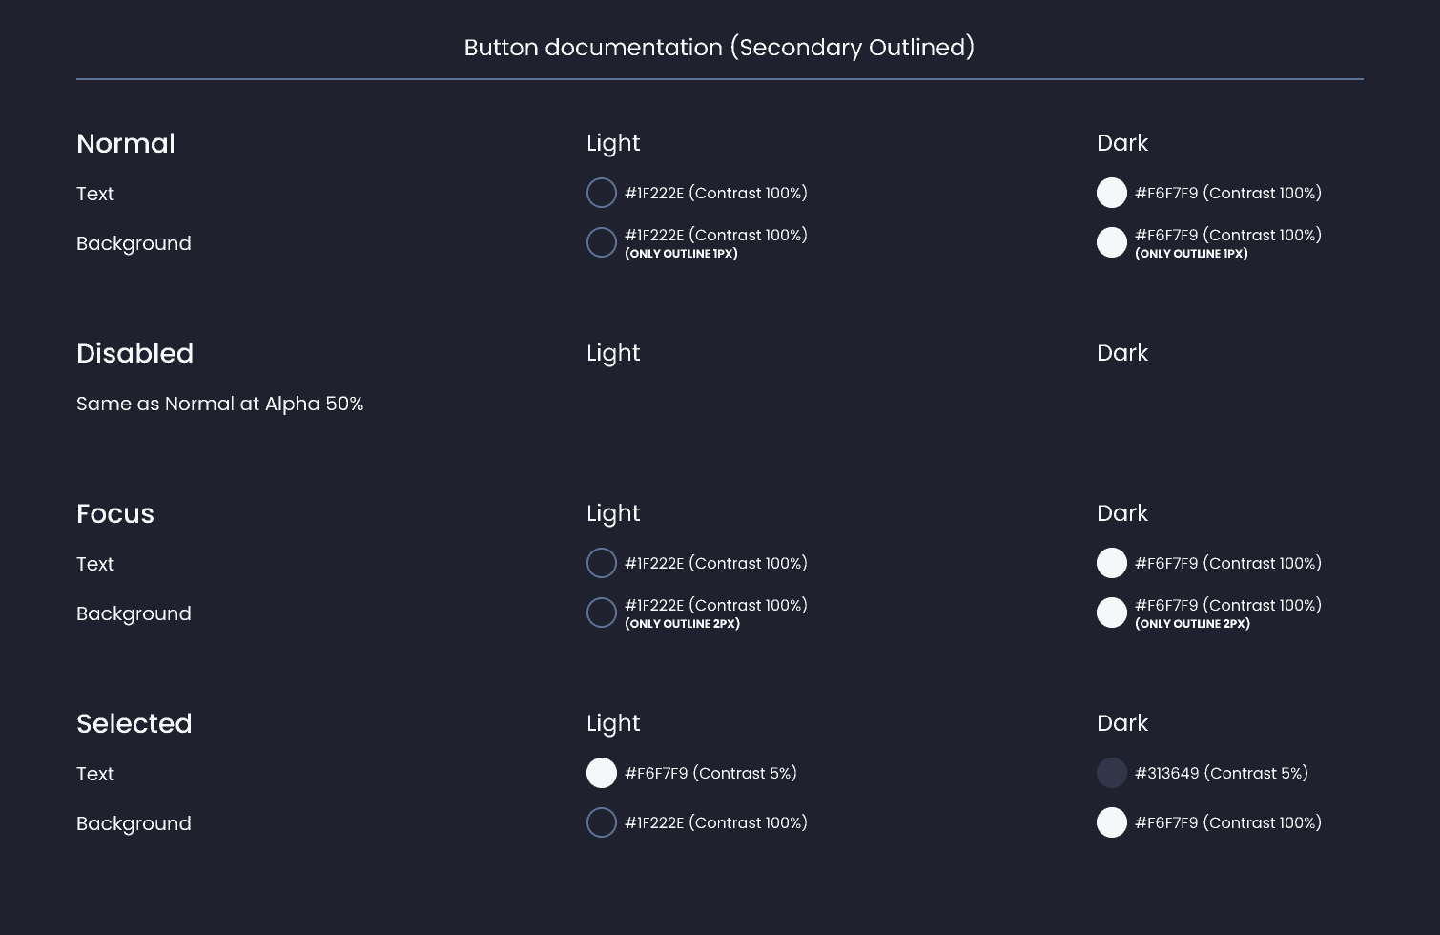This screenshot has width=1440, height=935.
Task: Click the Focus Light text color circle
Action: point(601,563)
